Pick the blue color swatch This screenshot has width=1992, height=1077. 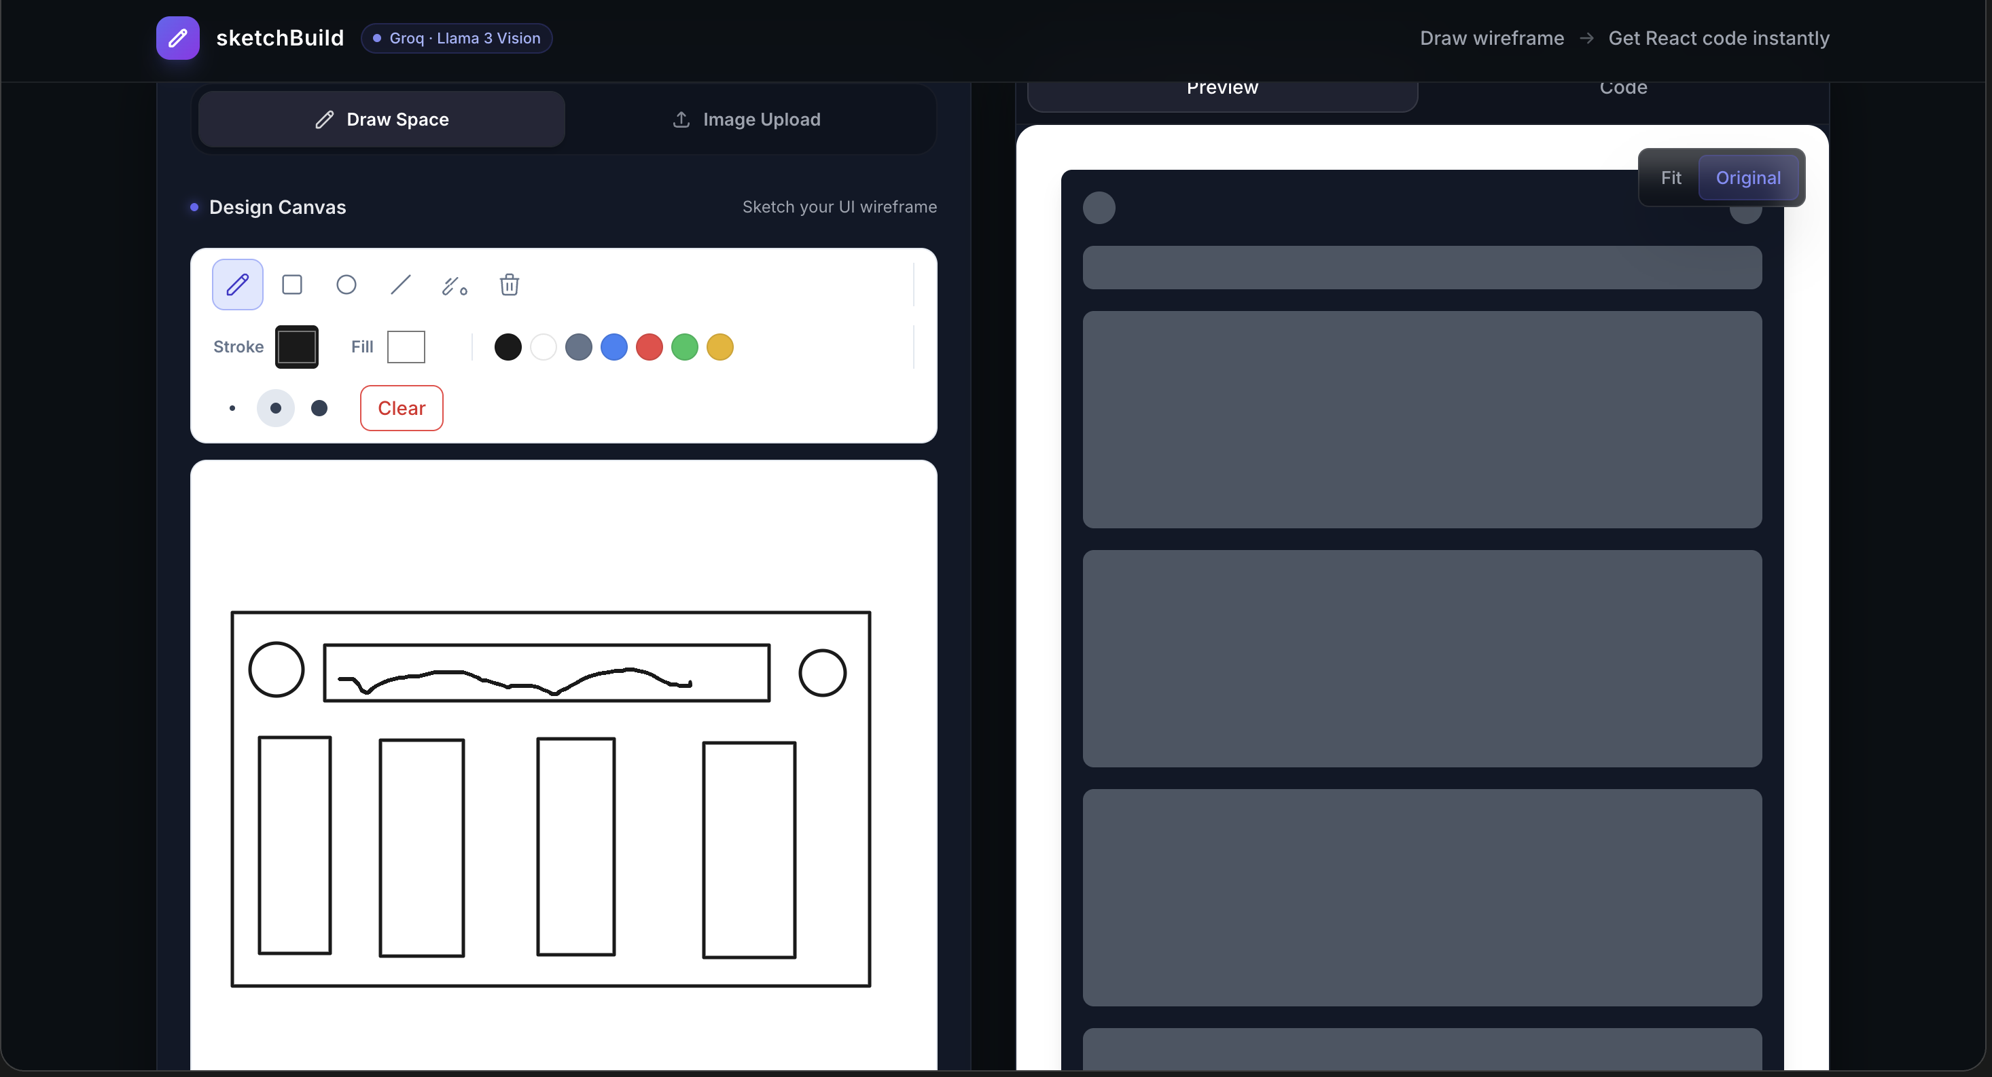[x=614, y=346]
